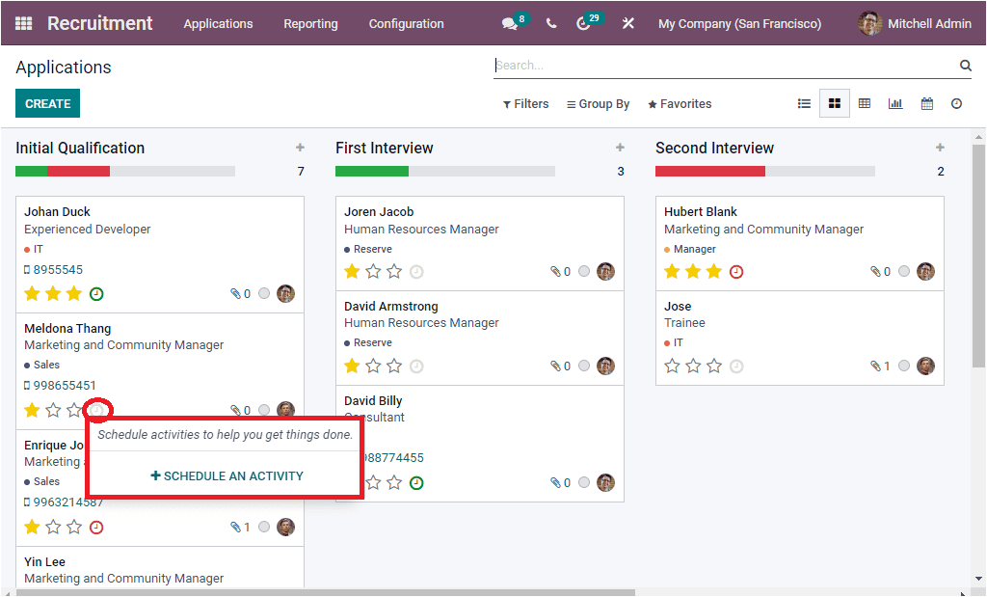
Task: Expand the Filters dropdown
Action: (525, 103)
